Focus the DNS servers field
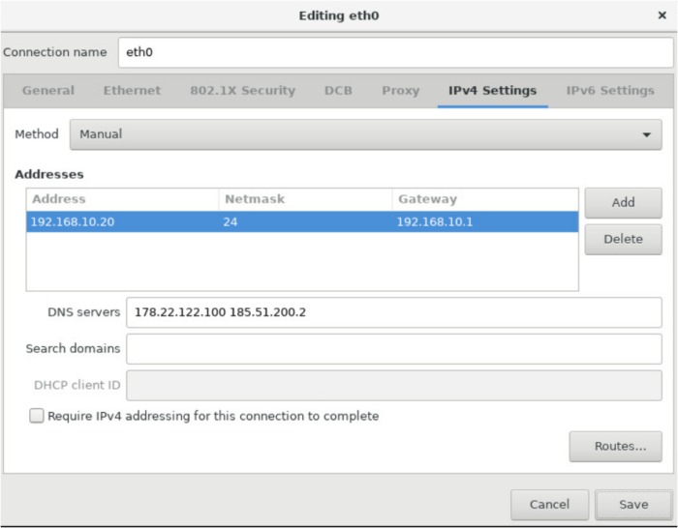Viewport: 678px width, 528px height. [x=393, y=312]
